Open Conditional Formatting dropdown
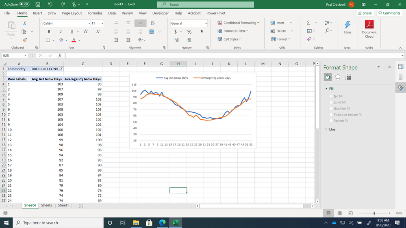Screen dimensions: 406x228 tap(238, 23)
